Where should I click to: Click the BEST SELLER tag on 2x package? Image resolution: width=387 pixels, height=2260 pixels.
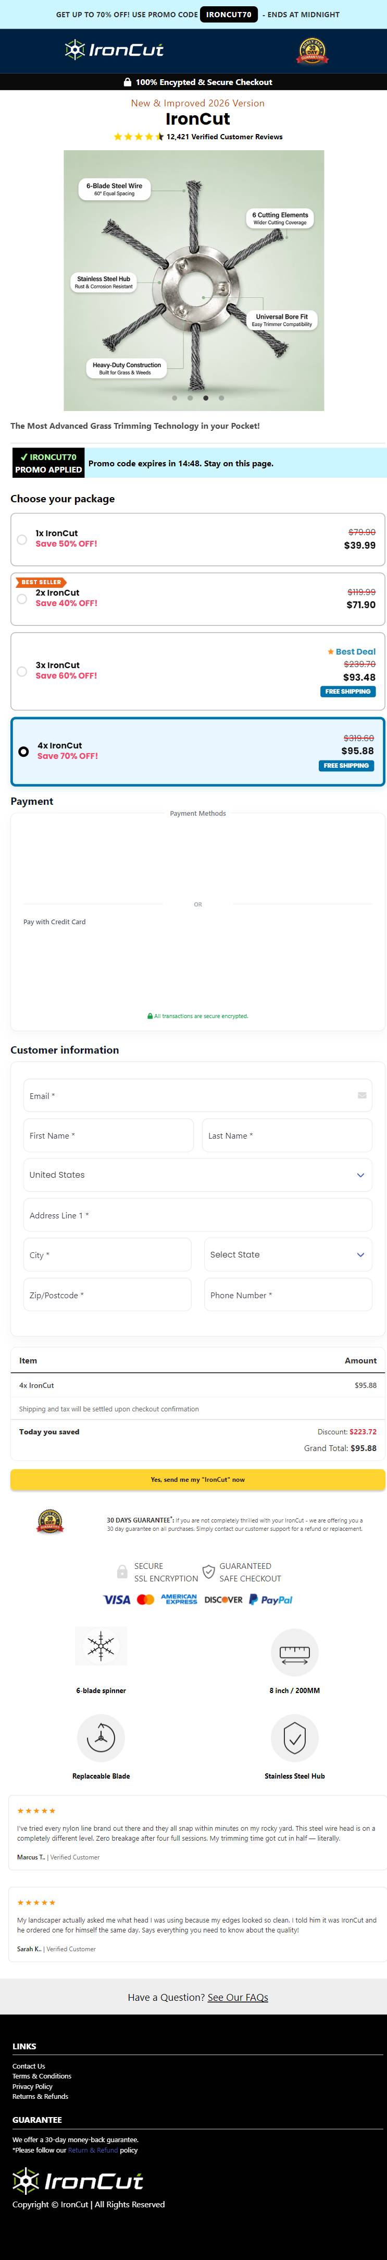[x=40, y=582]
